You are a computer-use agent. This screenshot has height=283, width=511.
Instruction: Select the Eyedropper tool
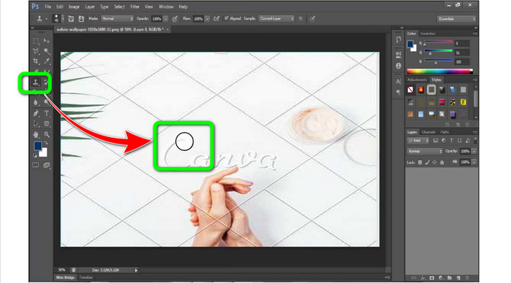point(47,61)
